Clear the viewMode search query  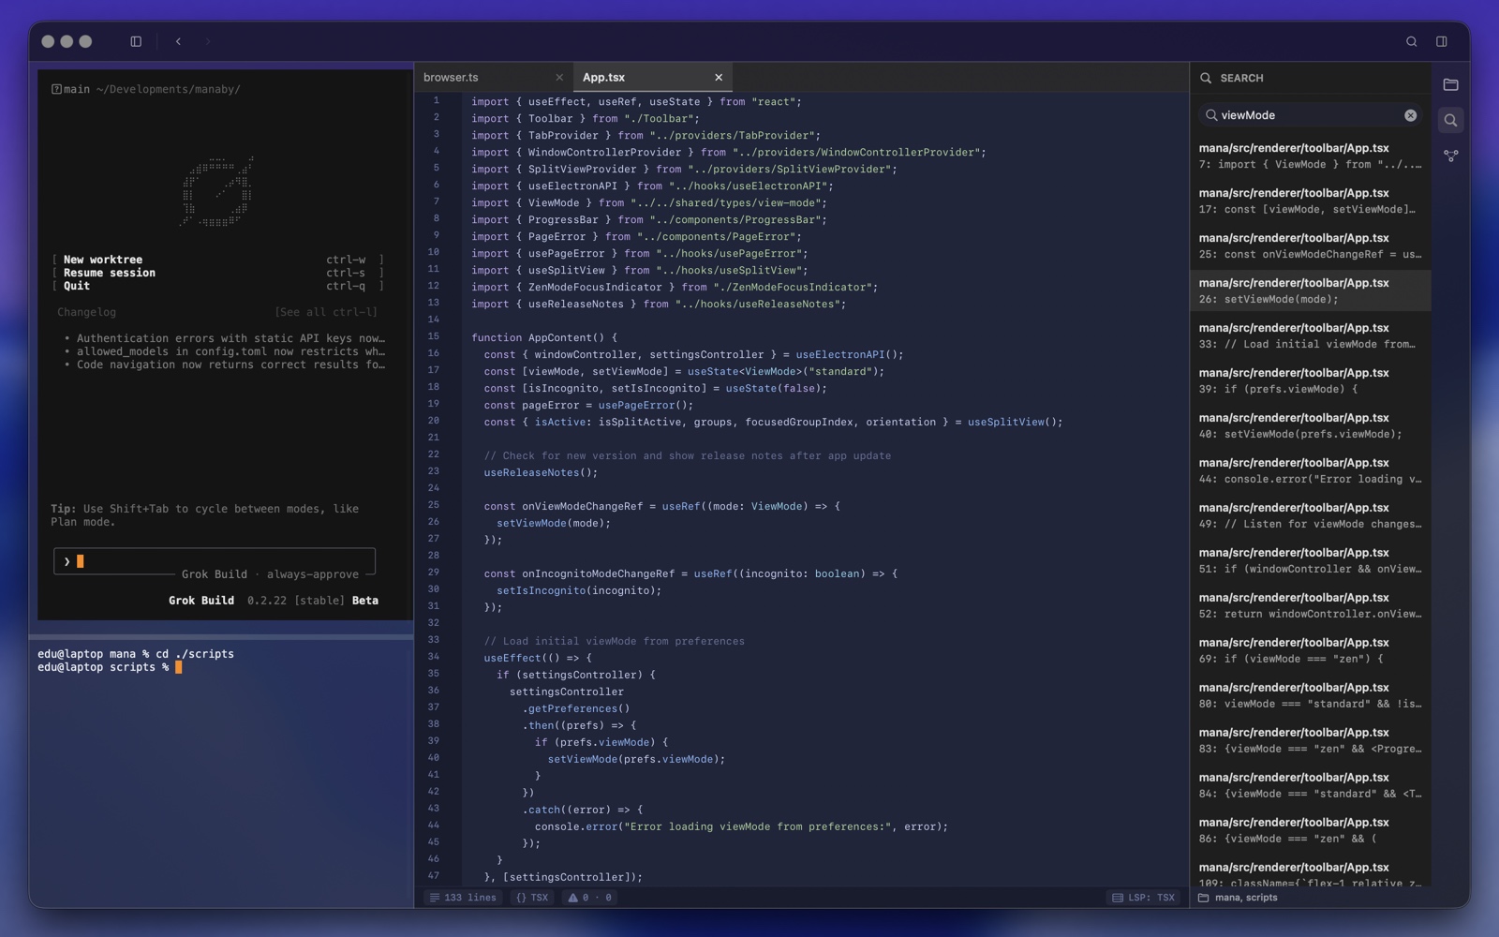pyautogui.click(x=1410, y=115)
